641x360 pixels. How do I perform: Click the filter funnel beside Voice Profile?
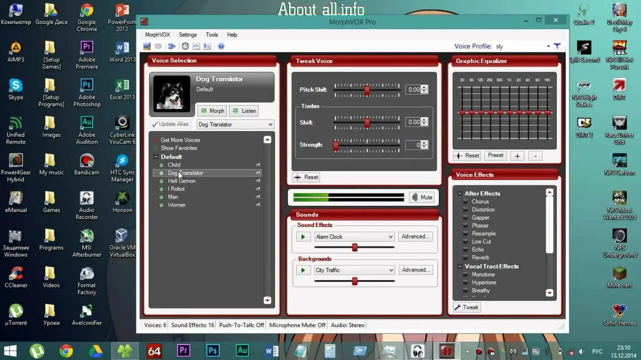[x=557, y=46]
